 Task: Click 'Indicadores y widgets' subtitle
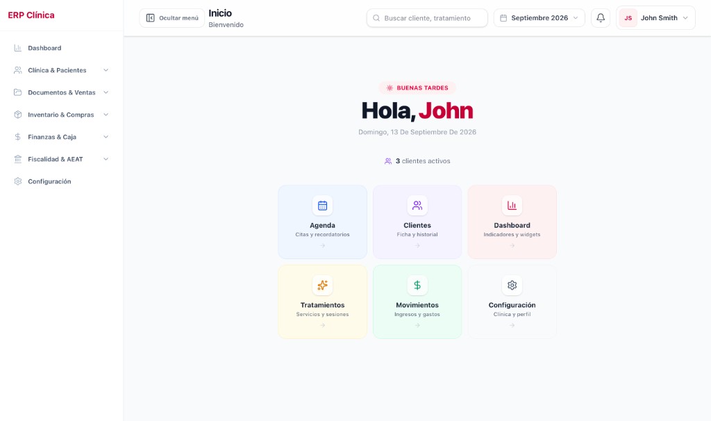(512, 235)
